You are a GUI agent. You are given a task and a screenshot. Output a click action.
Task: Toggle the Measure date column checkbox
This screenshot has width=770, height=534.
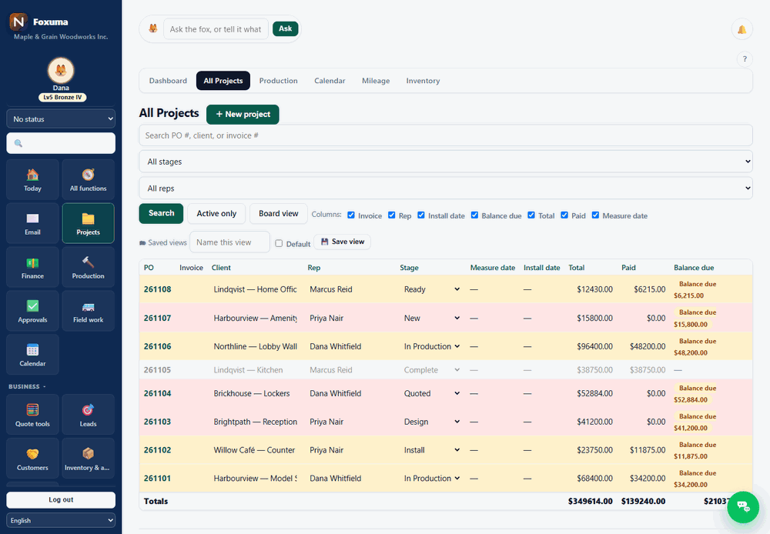(x=595, y=215)
